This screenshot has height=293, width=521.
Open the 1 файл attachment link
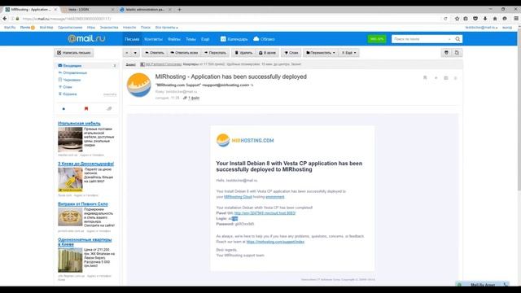pos(194,98)
